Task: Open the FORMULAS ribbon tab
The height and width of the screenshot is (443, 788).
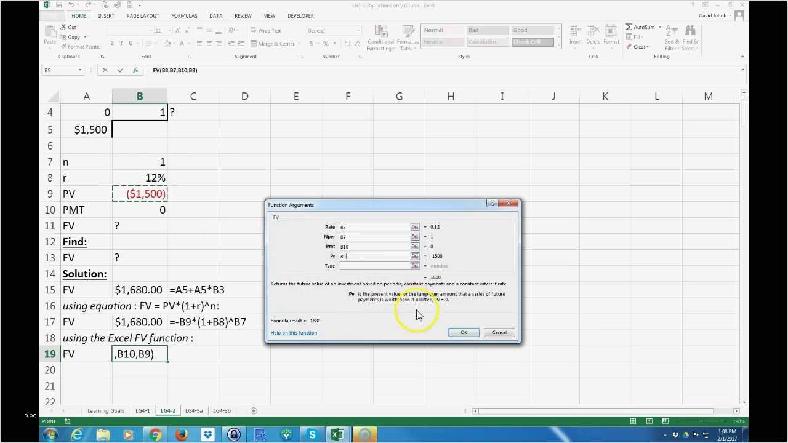Action: (184, 16)
